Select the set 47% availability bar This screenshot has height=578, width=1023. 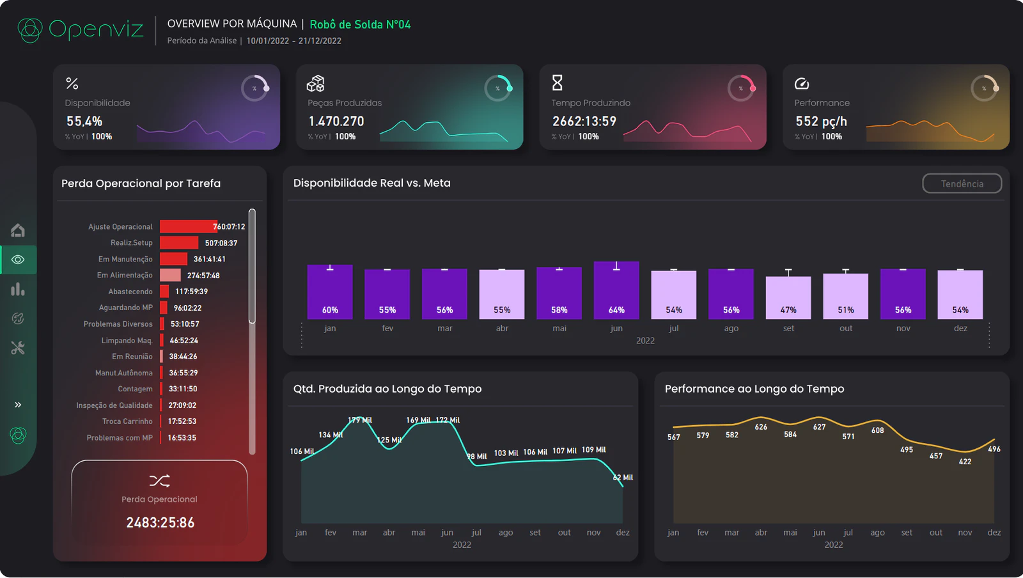788,298
